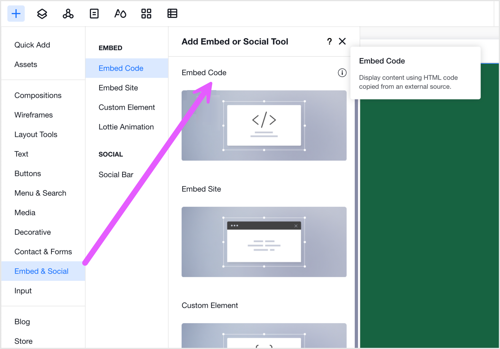The height and width of the screenshot is (349, 500).
Task: Open the Quick Add category
Action: (32, 45)
